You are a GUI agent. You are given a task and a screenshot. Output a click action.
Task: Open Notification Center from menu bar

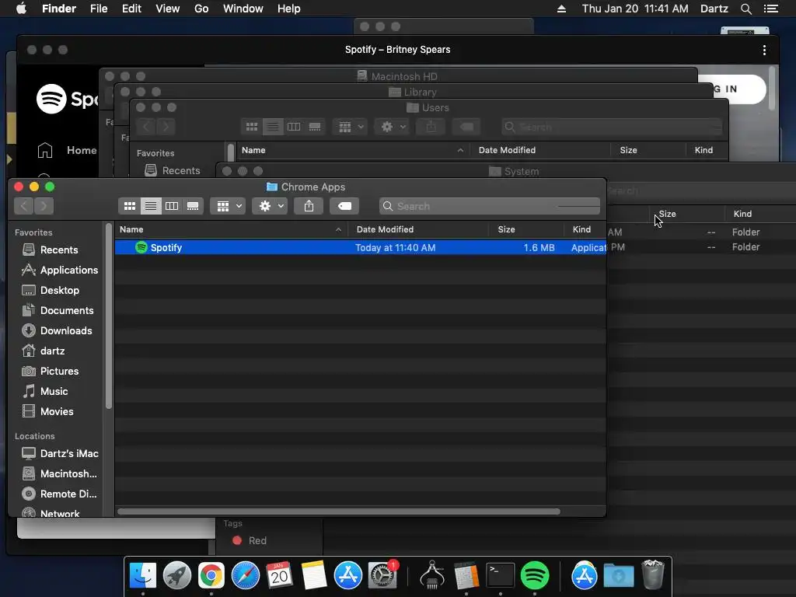coord(771,9)
